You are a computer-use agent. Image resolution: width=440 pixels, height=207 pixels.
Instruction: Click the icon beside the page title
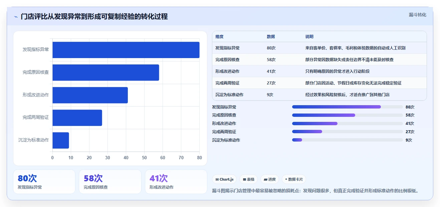coord(16,16)
